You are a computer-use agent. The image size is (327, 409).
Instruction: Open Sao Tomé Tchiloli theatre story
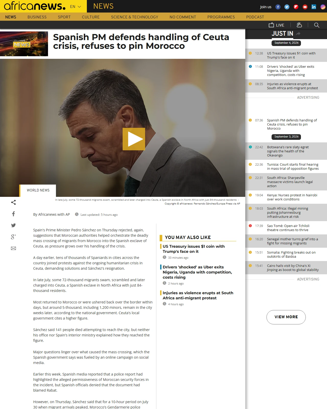[286, 228]
